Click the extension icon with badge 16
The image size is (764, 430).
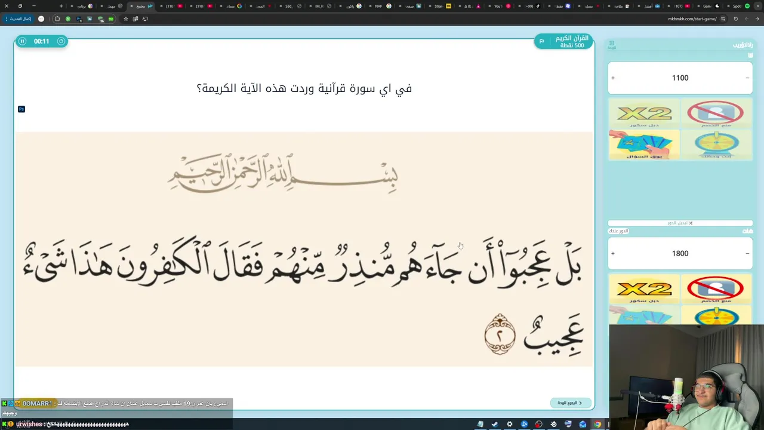pos(100,19)
